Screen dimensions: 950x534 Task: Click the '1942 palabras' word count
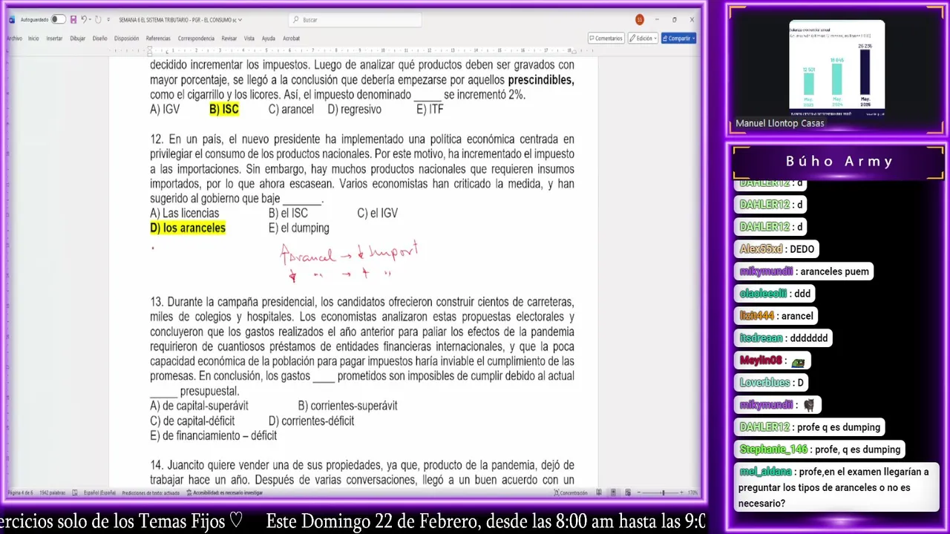pyautogui.click(x=52, y=492)
